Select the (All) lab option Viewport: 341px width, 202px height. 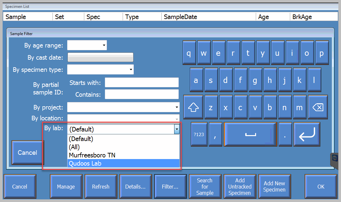pyautogui.click(x=123, y=147)
